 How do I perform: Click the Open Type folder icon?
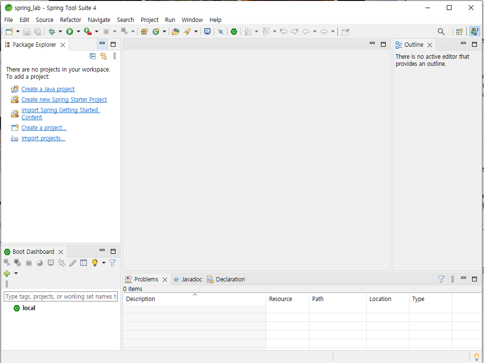[176, 31]
